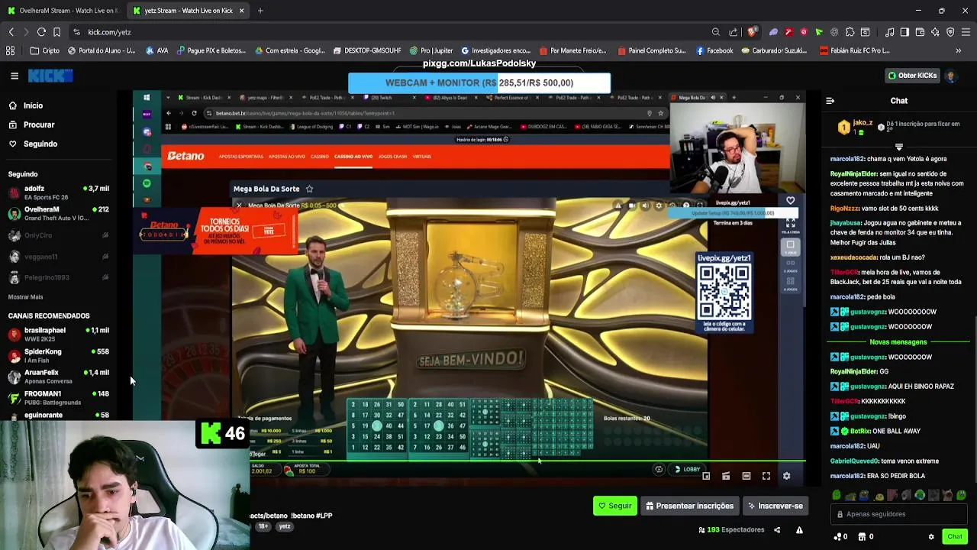Image resolution: width=977 pixels, height=550 pixels.
Task: Click the share page icon in address bar
Action: coord(734,32)
